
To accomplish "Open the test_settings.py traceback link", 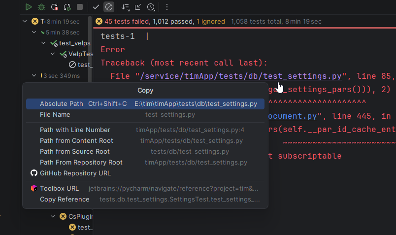I will pyautogui.click(x=241, y=76).
